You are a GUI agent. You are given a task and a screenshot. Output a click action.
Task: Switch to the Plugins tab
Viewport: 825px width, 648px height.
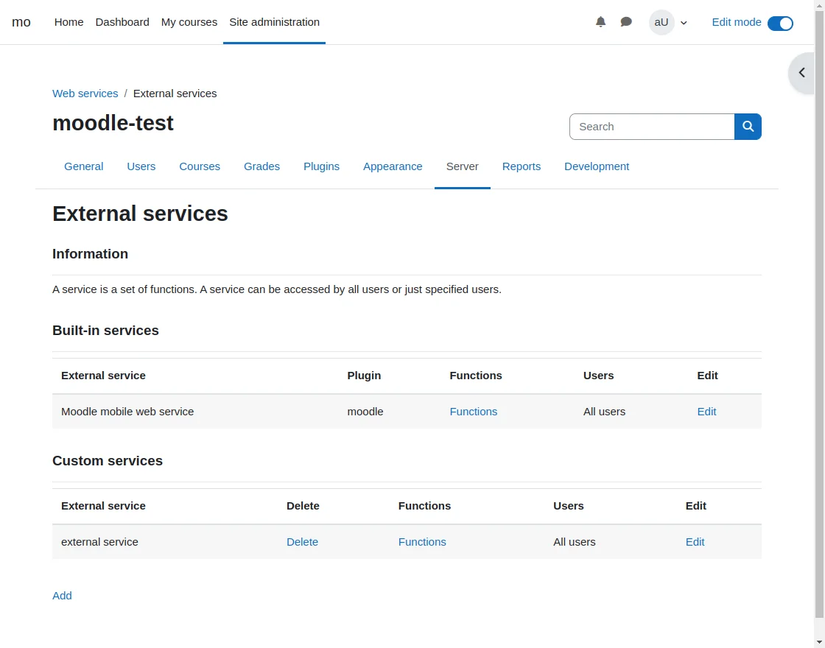click(321, 166)
